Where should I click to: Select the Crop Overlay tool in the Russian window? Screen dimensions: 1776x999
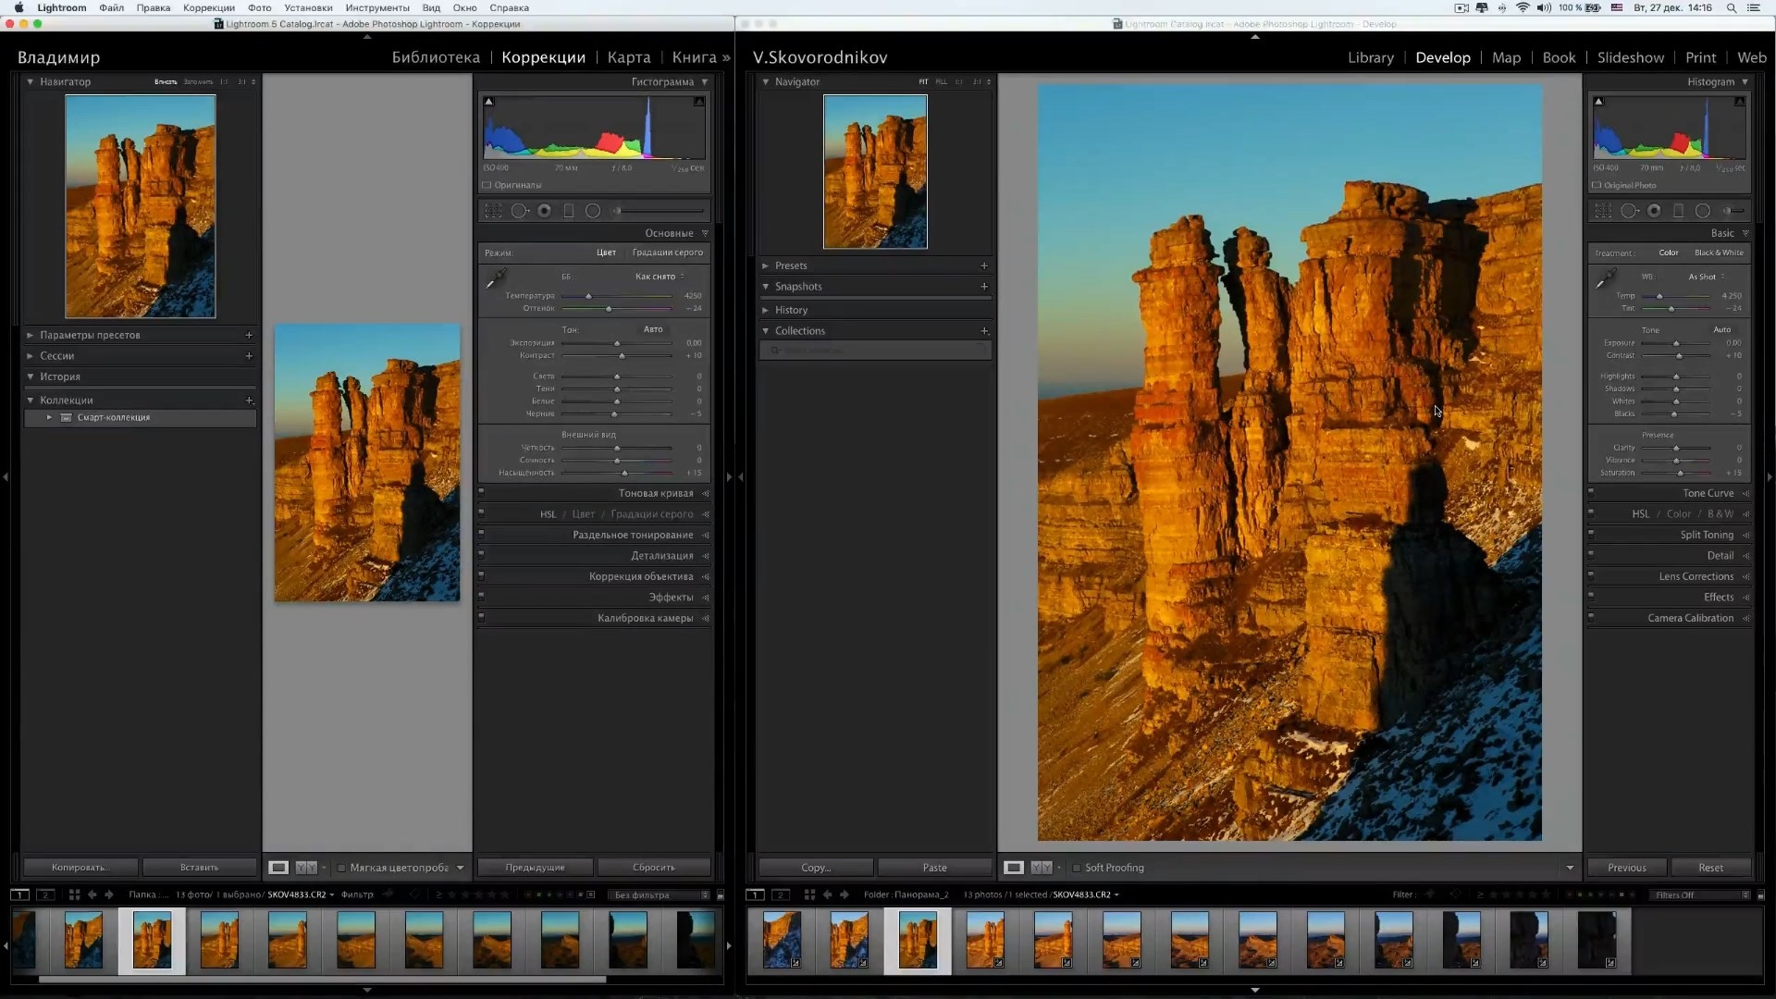tap(493, 211)
